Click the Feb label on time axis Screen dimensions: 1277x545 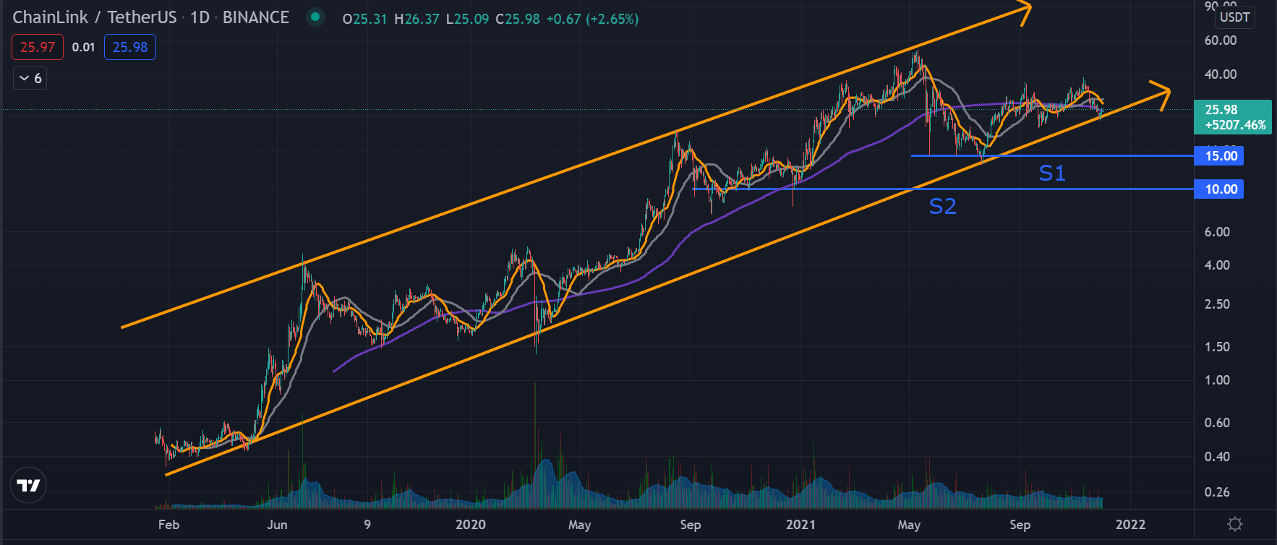[168, 525]
